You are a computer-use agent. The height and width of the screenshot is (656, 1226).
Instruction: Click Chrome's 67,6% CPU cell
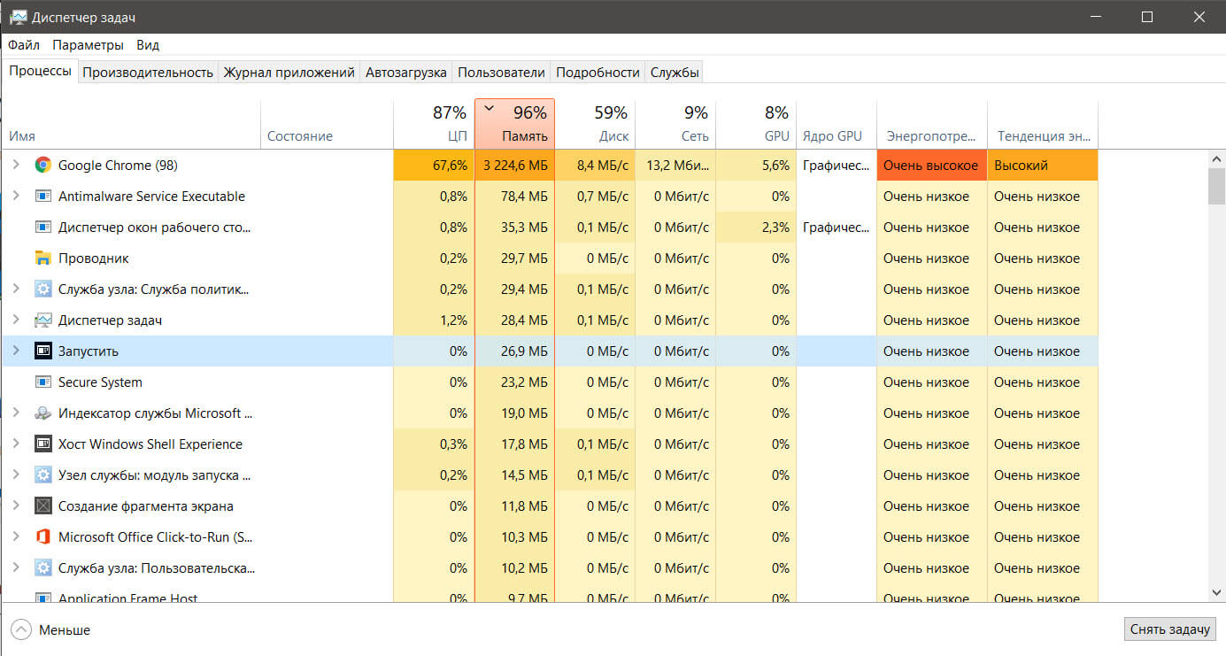pos(434,166)
